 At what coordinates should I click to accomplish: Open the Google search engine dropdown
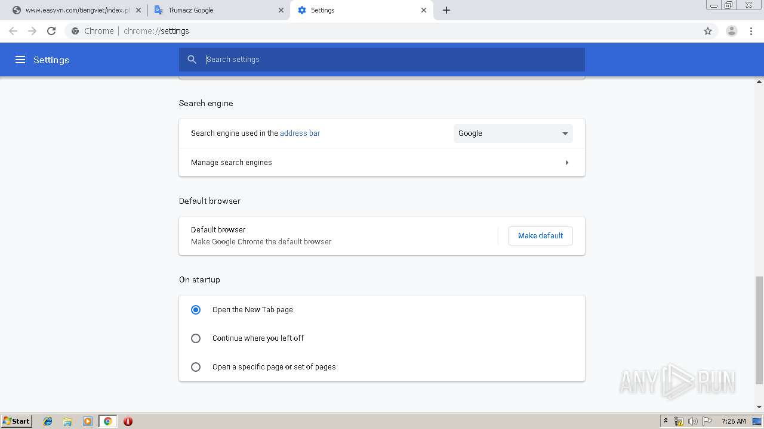coord(513,133)
